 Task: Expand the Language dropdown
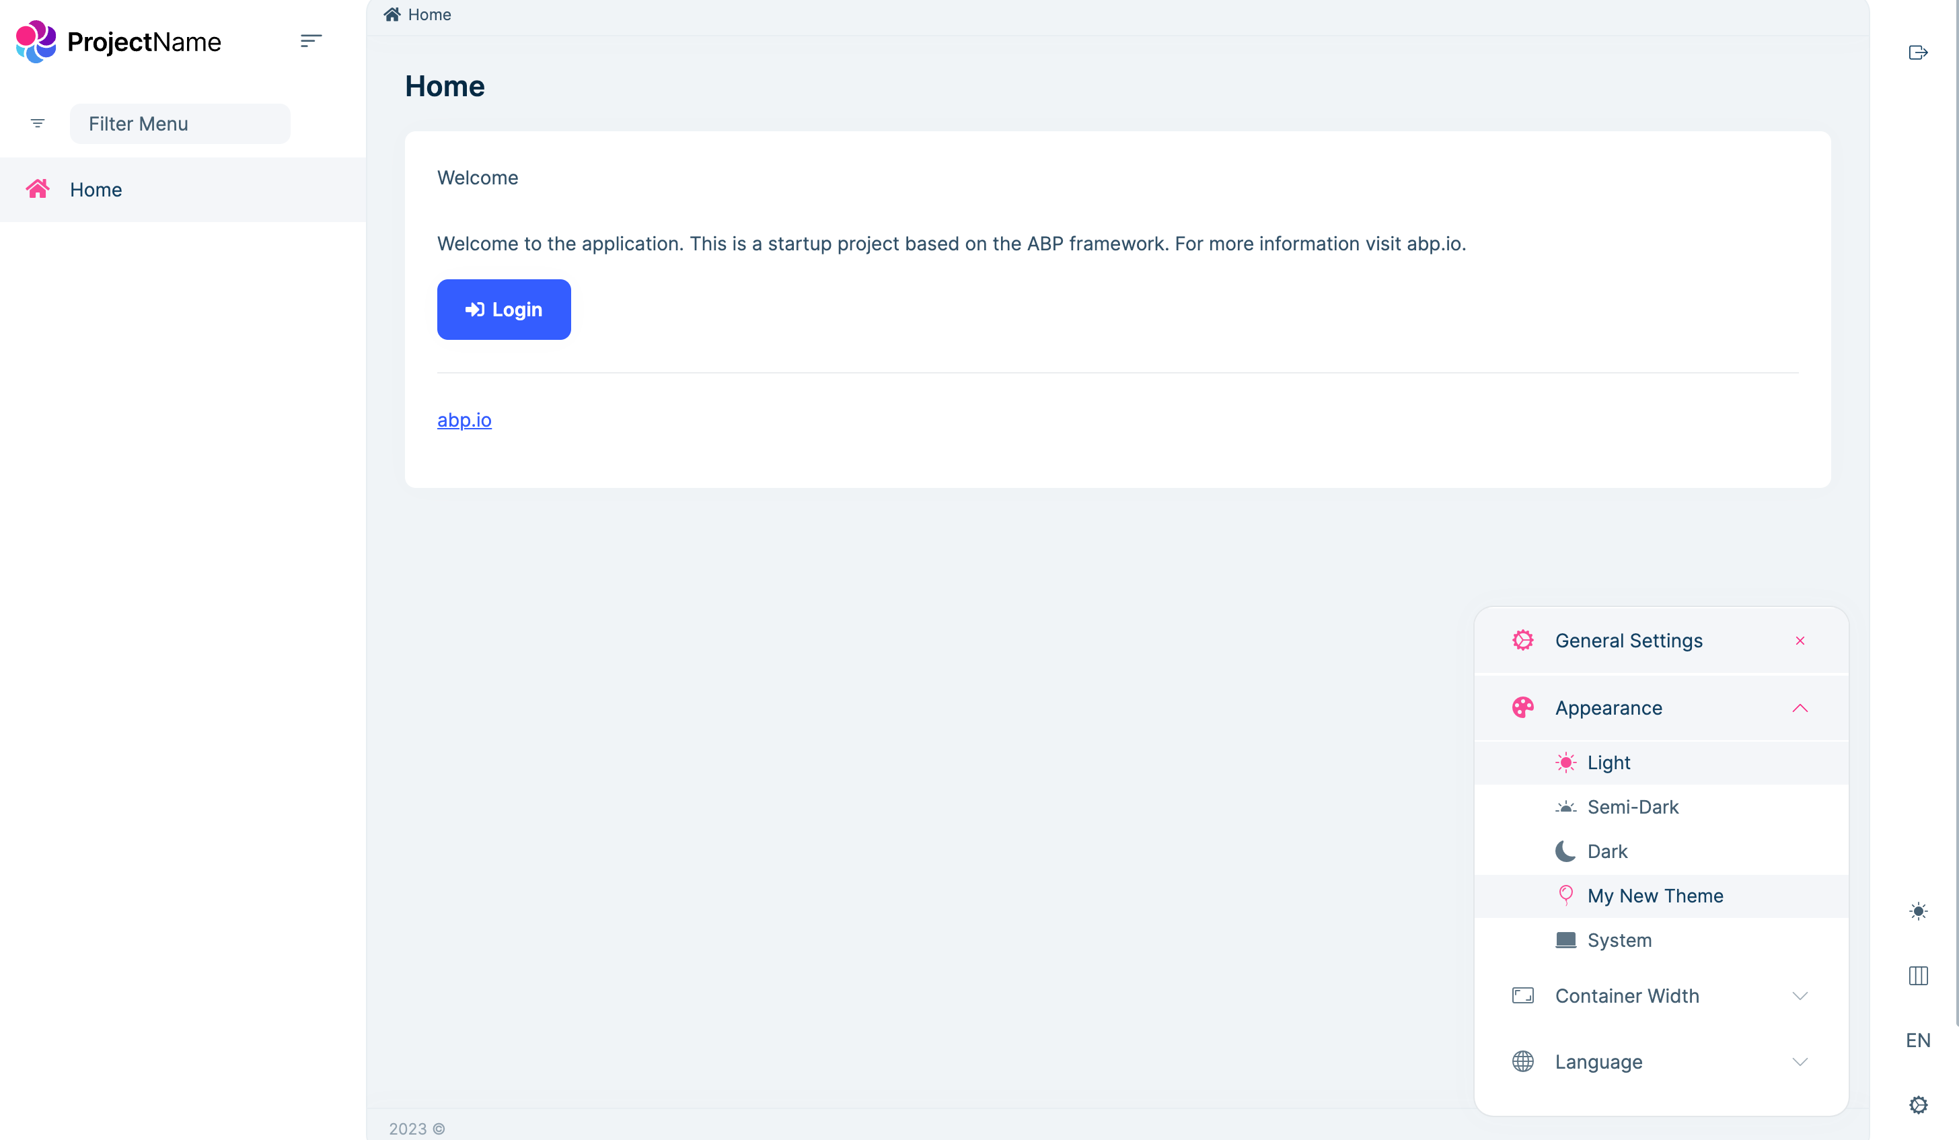click(1801, 1061)
